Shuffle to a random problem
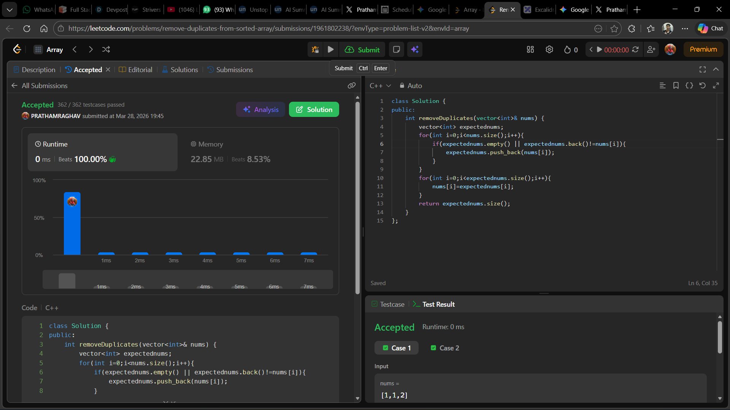Image resolution: width=730 pixels, height=410 pixels. [106, 50]
